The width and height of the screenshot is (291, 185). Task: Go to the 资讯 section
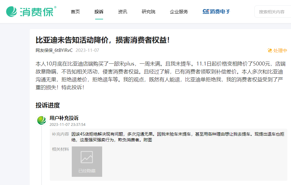[x=122, y=12]
